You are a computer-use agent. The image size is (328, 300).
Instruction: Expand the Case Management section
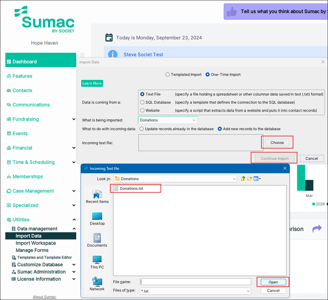point(74,191)
